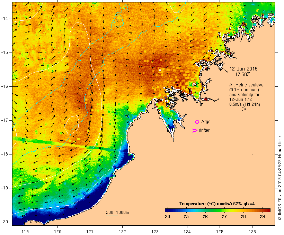
Task: Click the '26' color bar tick label
Action: (205, 216)
